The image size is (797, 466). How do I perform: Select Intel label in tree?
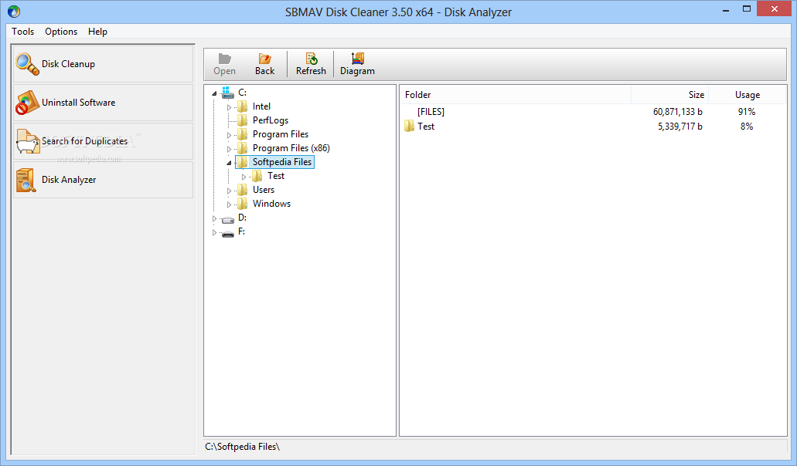(x=261, y=106)
